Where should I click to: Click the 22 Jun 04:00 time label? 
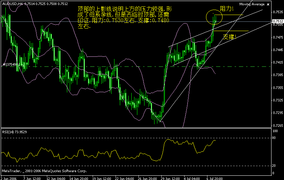pos(124,179)
